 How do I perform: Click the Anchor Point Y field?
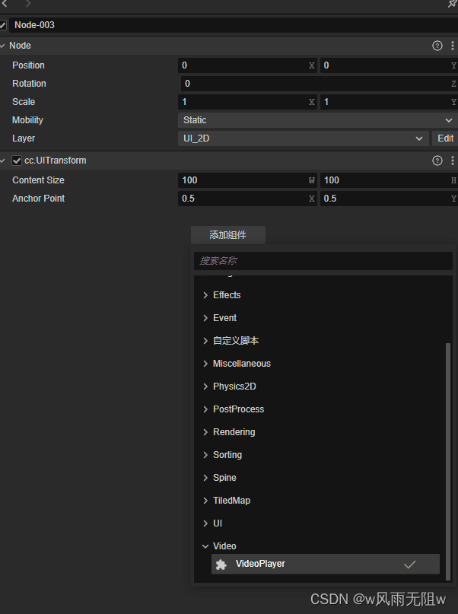click(x=389, y=199)
